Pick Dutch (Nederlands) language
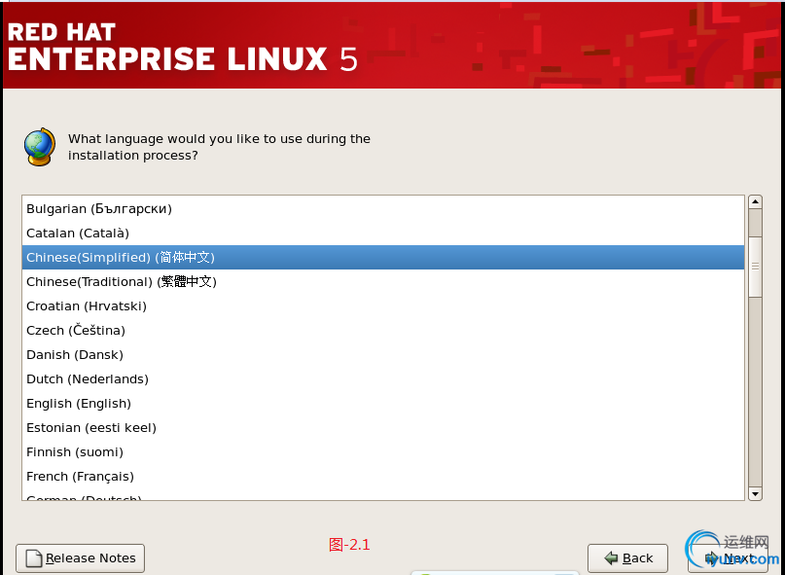This screenshot has height=575, width=785. (88, 378)
